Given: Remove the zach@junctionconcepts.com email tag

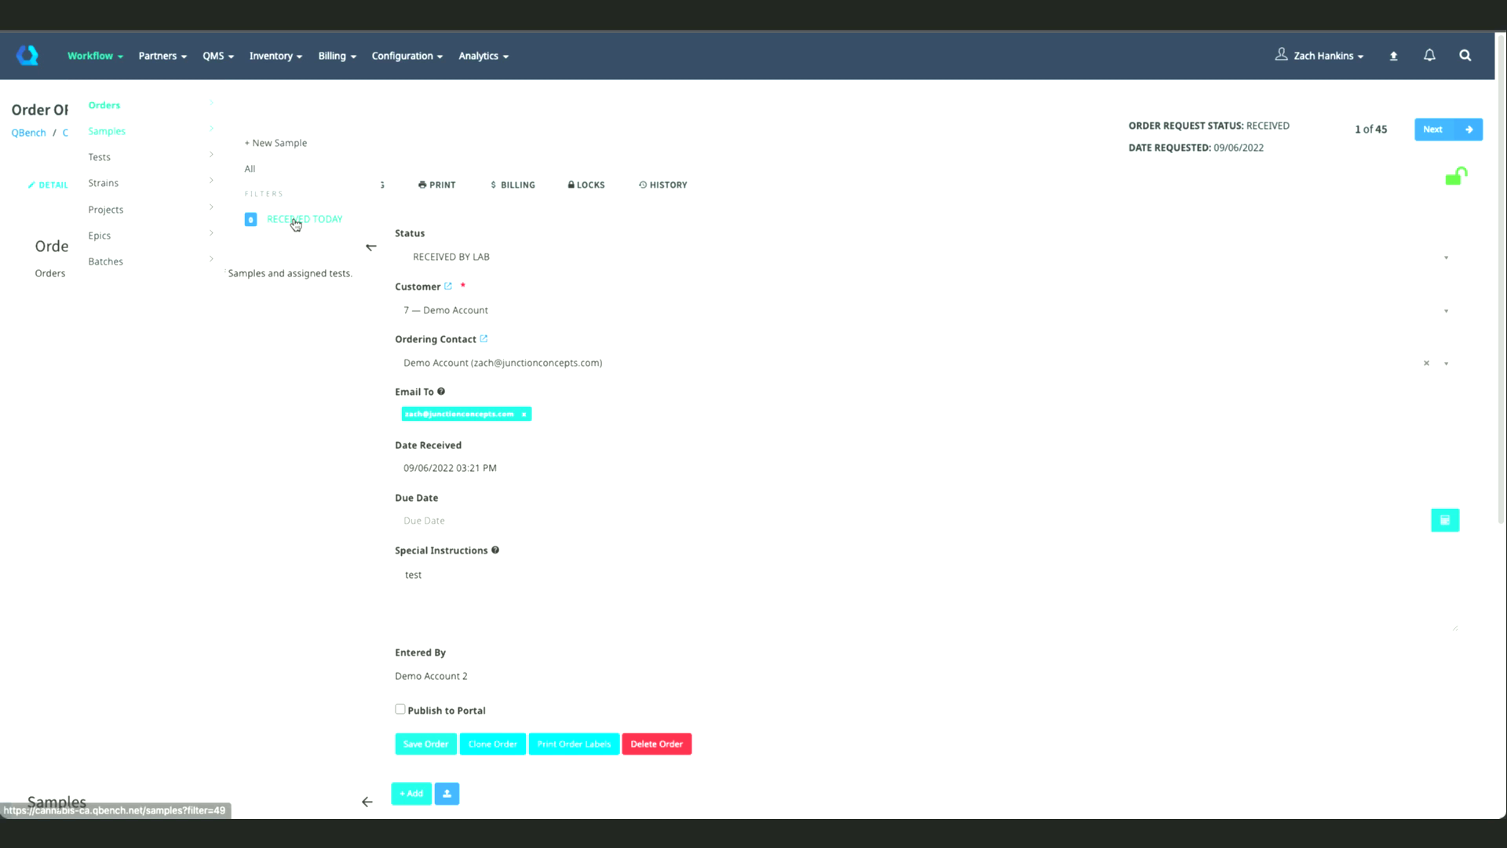Looking at the screenshot, I should pos(524,415).
